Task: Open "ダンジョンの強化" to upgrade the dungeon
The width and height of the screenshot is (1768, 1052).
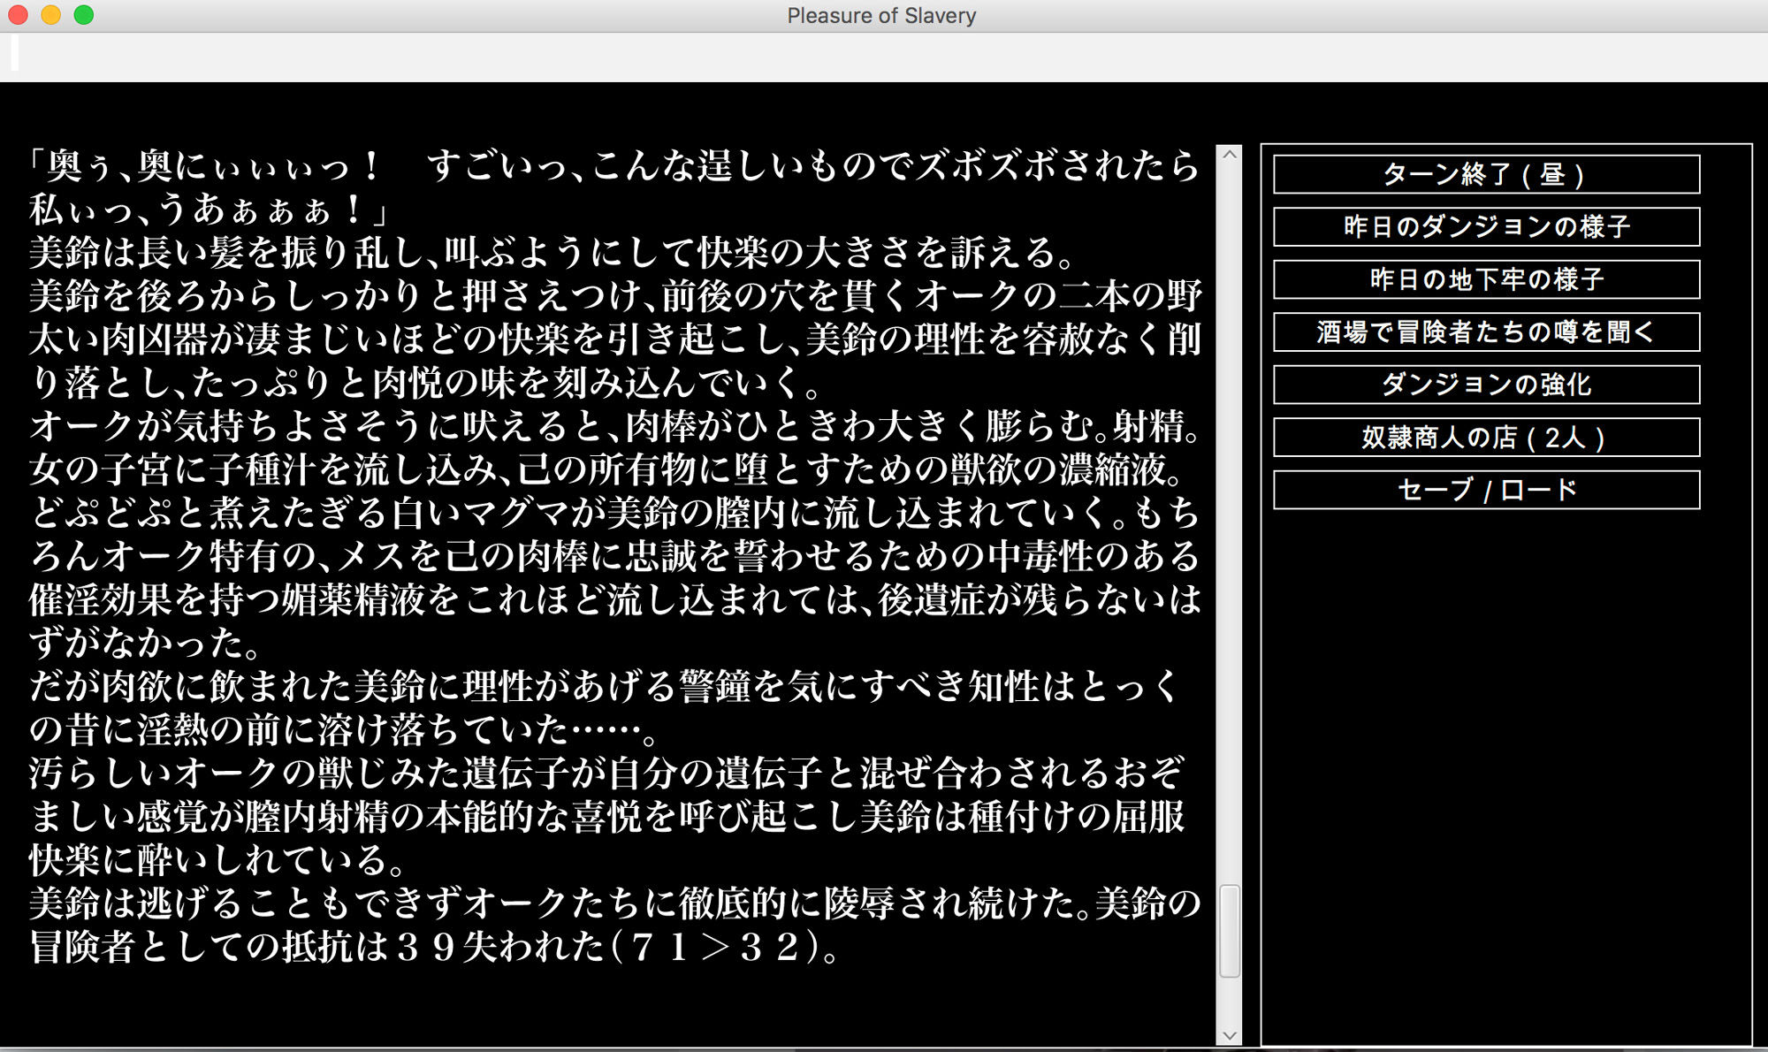Action: click(x=1485, y=384)
